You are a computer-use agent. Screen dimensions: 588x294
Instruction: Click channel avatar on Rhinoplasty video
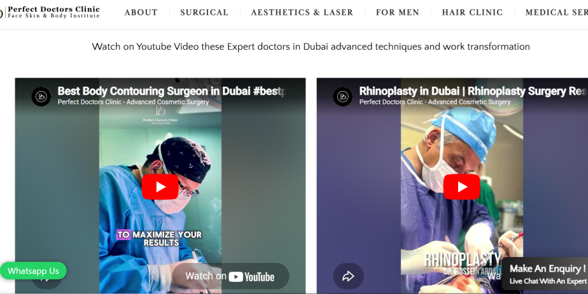pyautogui.click(x=343, y=97)
